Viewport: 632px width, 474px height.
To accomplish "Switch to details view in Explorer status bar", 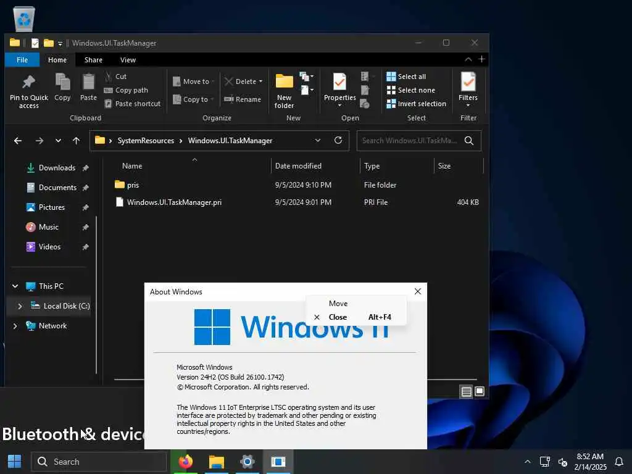I will (467, 391).
